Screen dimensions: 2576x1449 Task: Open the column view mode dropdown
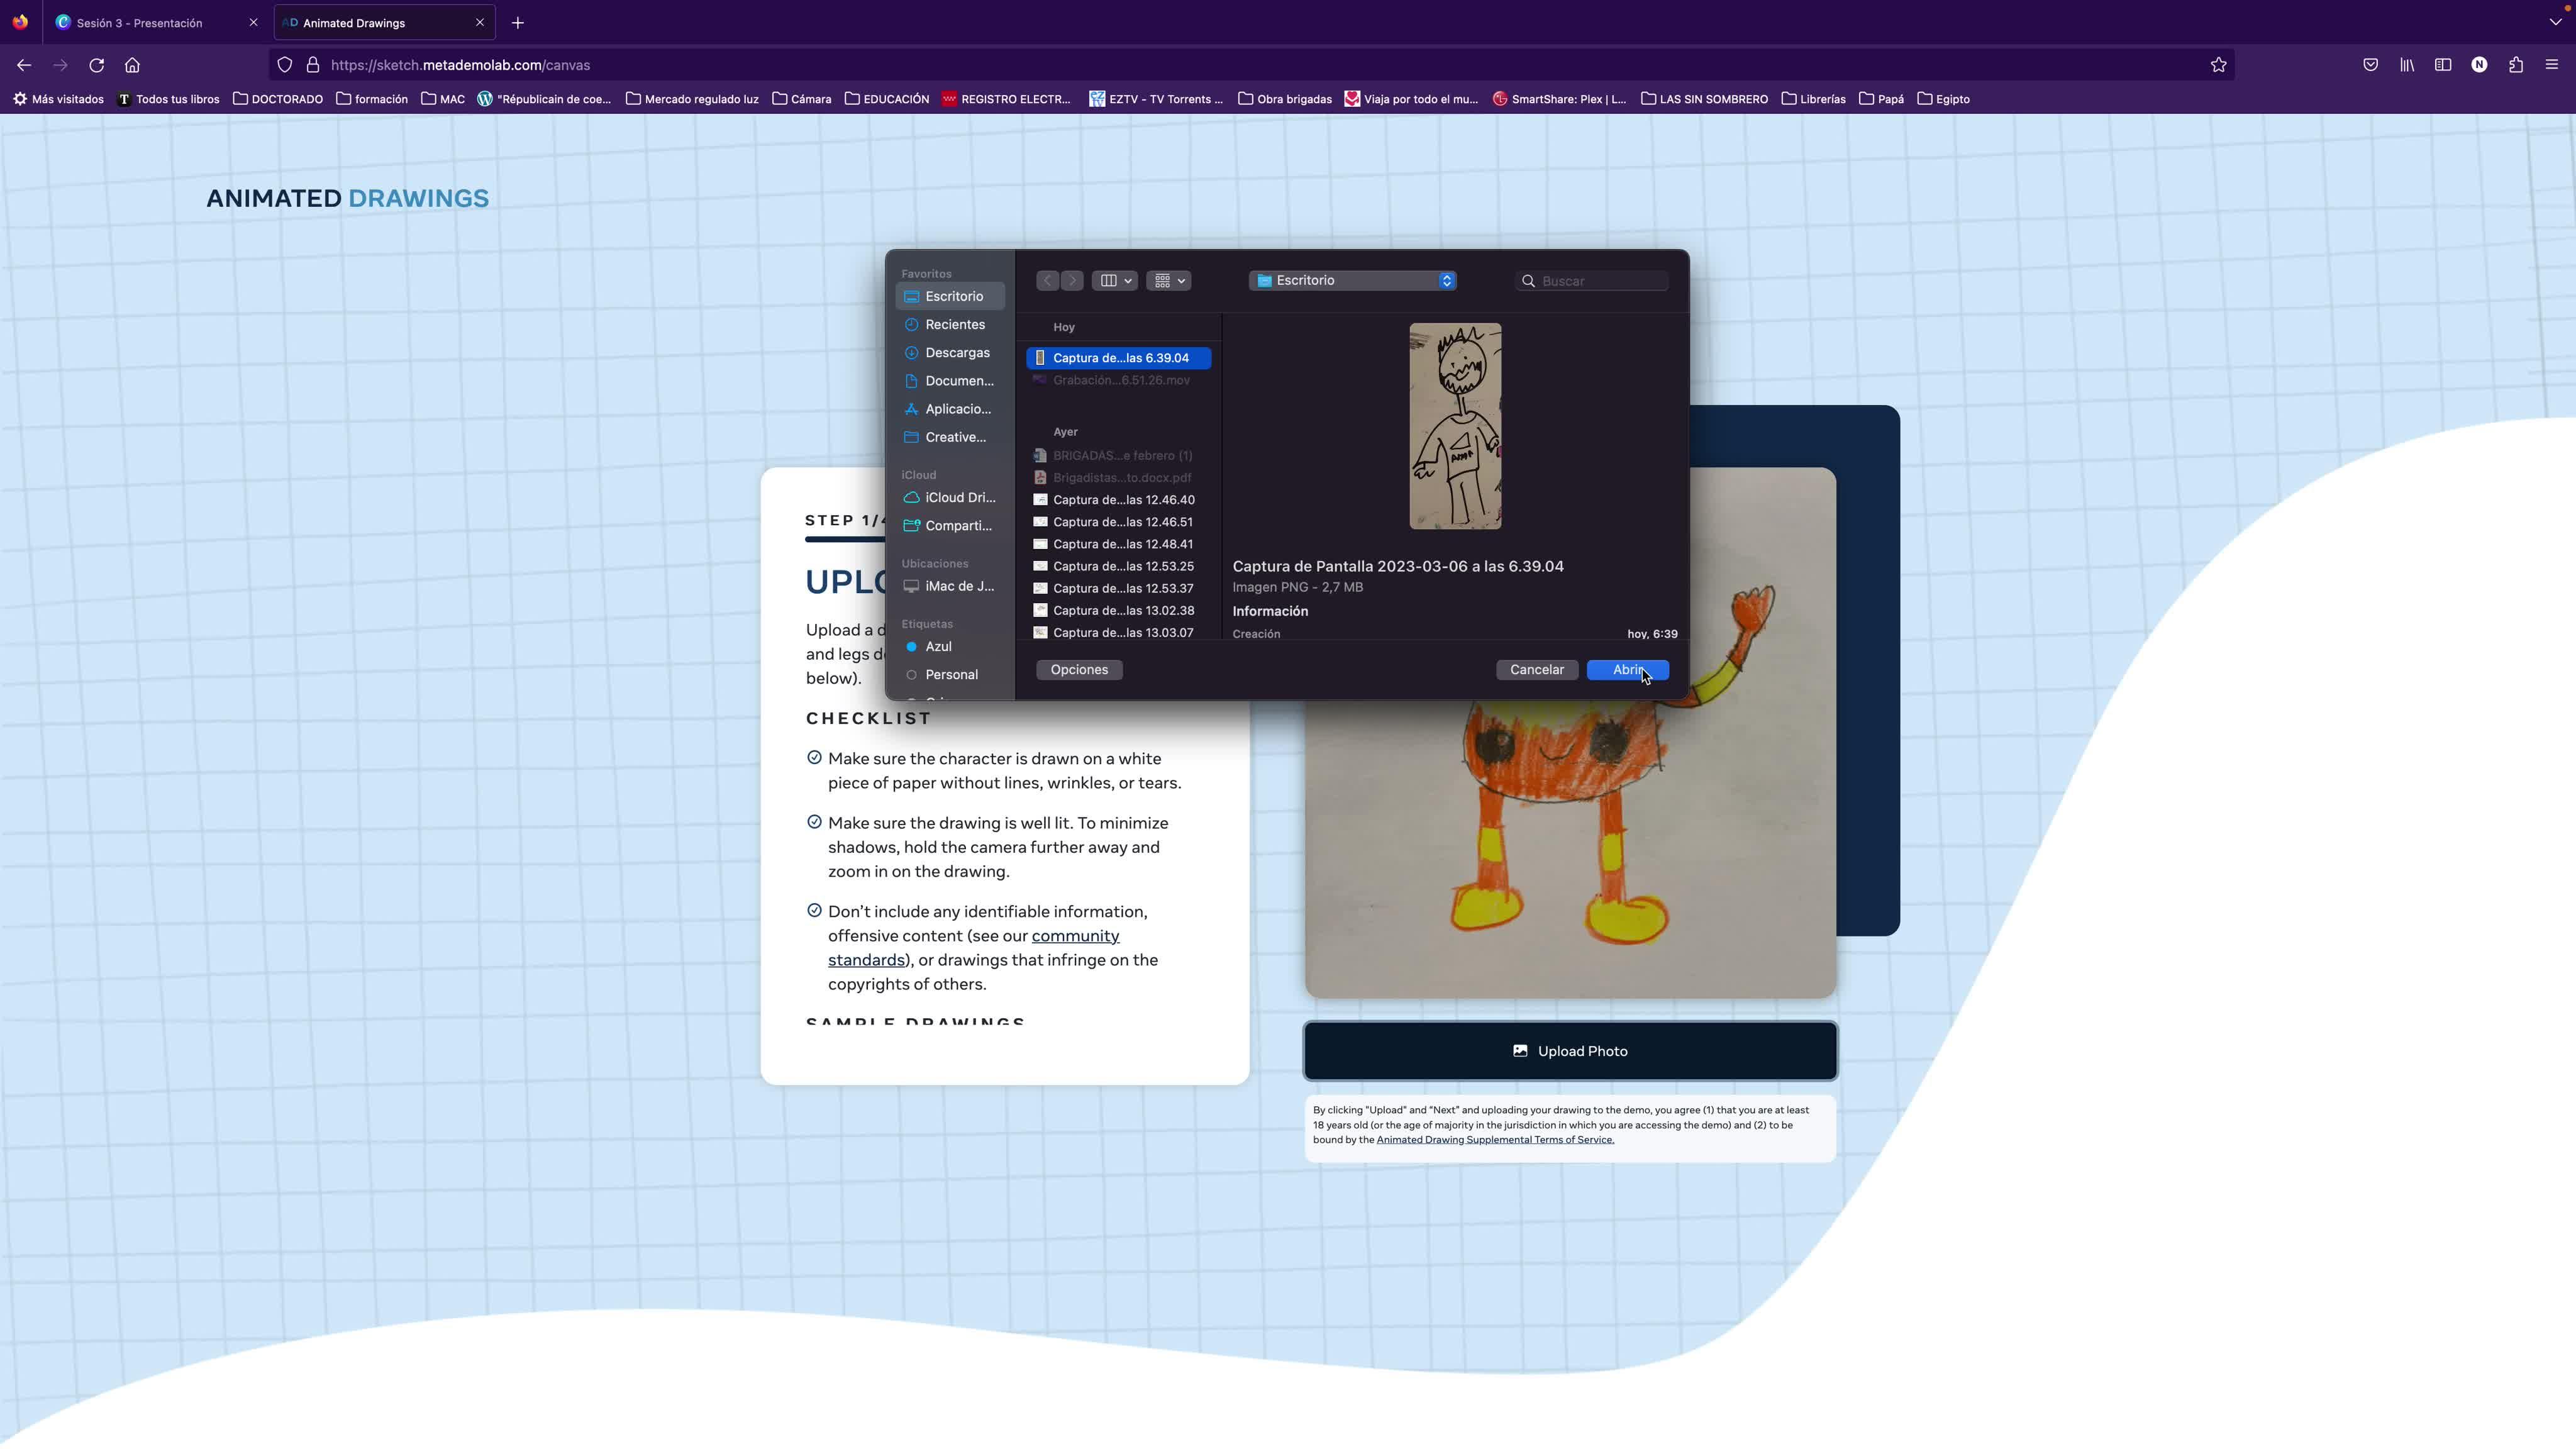pos(1114,281)
